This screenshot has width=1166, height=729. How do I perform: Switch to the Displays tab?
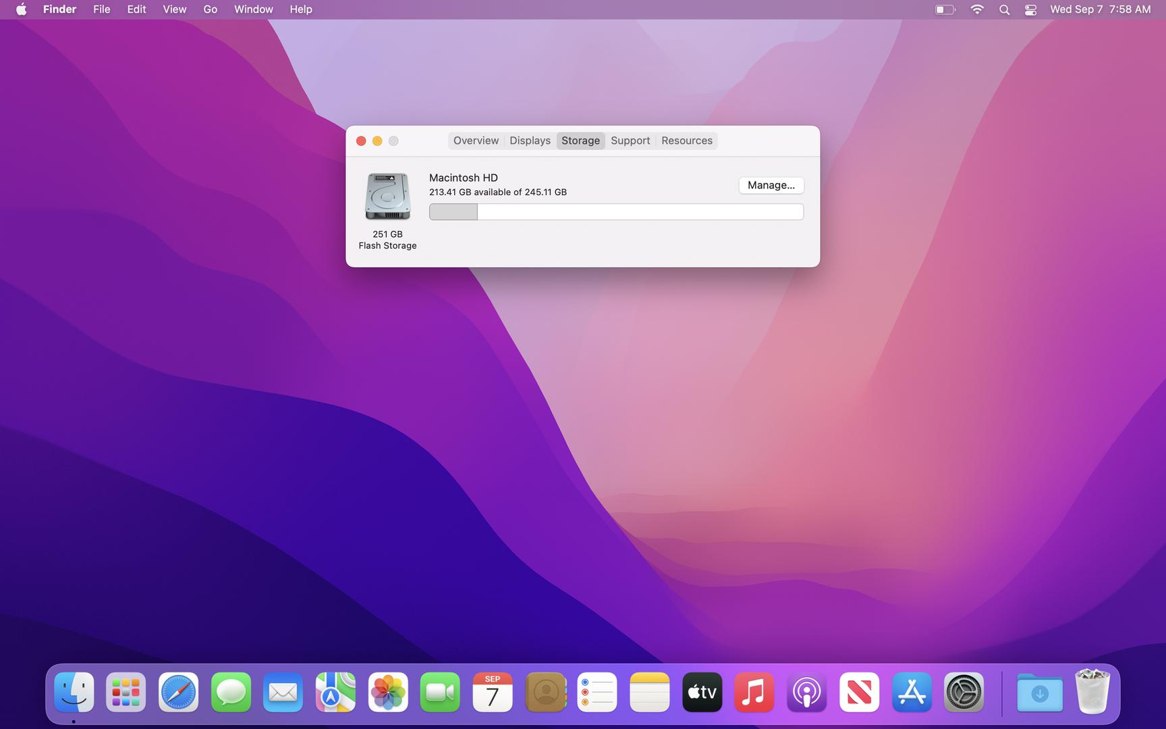click(x=530, y=140)
